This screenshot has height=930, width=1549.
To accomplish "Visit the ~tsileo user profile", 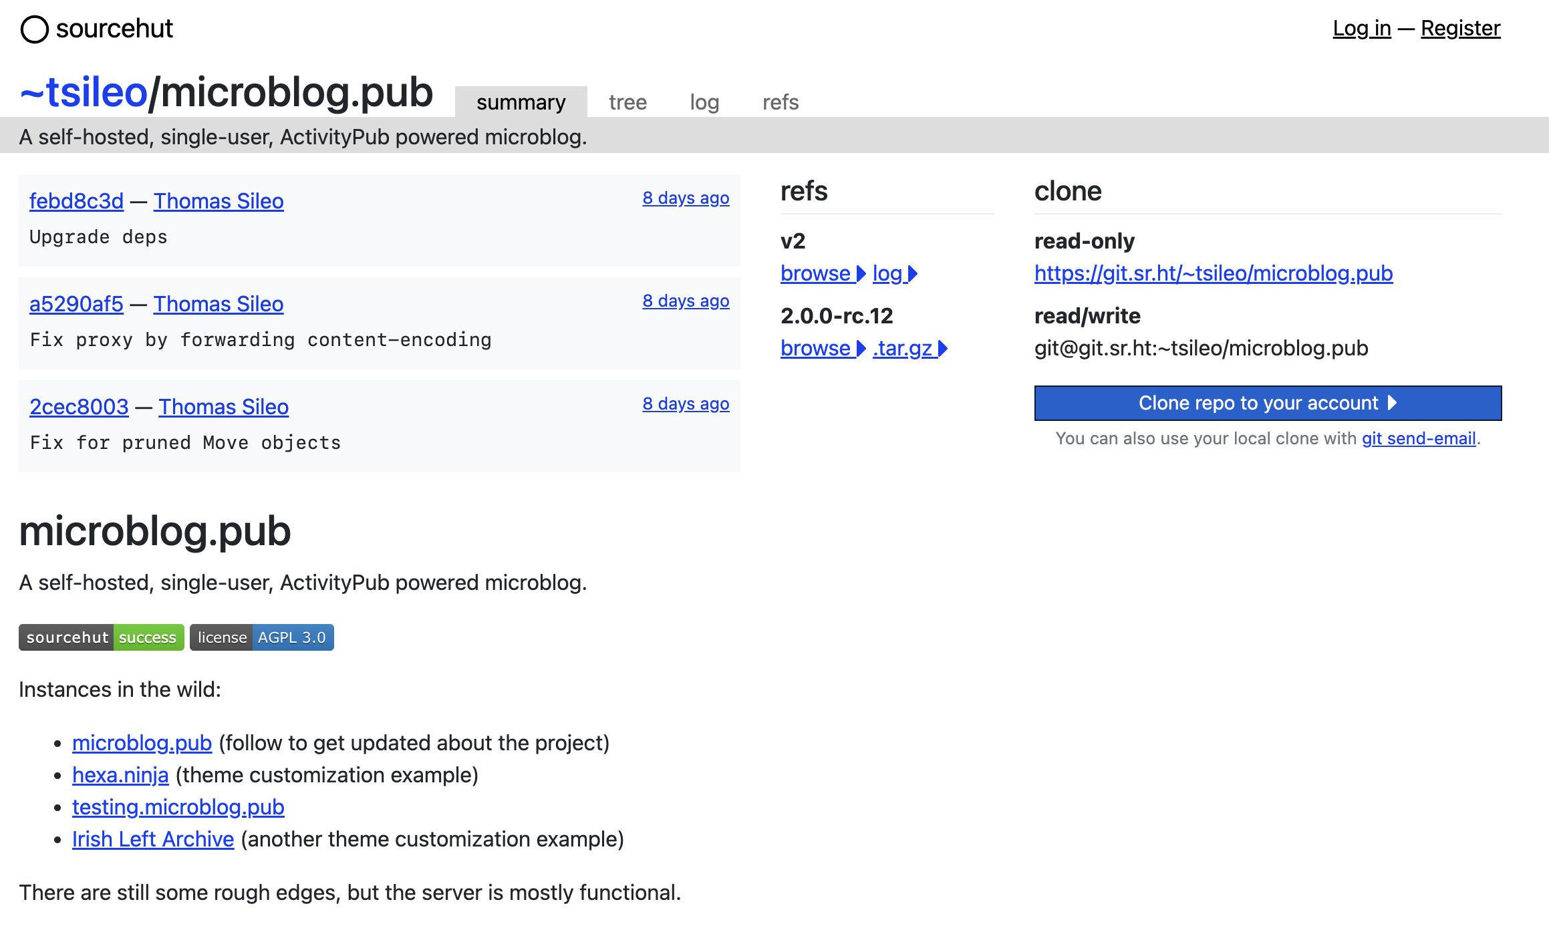I will tap(84, 92).
